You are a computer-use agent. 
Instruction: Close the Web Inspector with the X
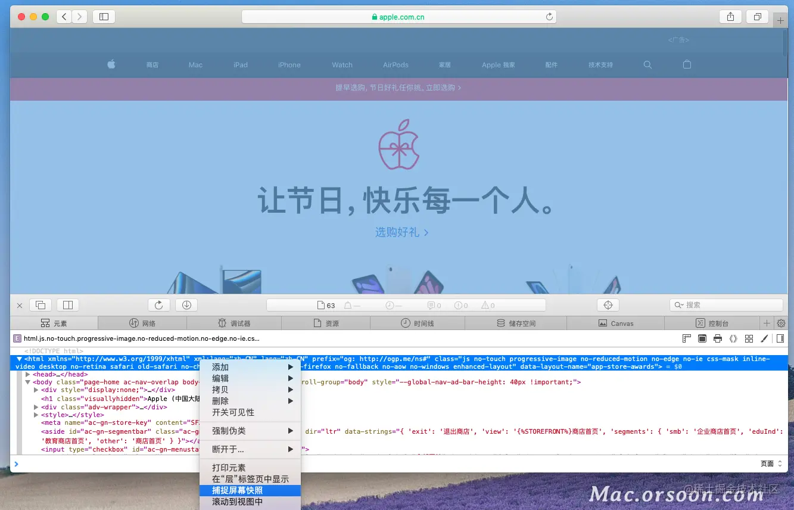20,306
